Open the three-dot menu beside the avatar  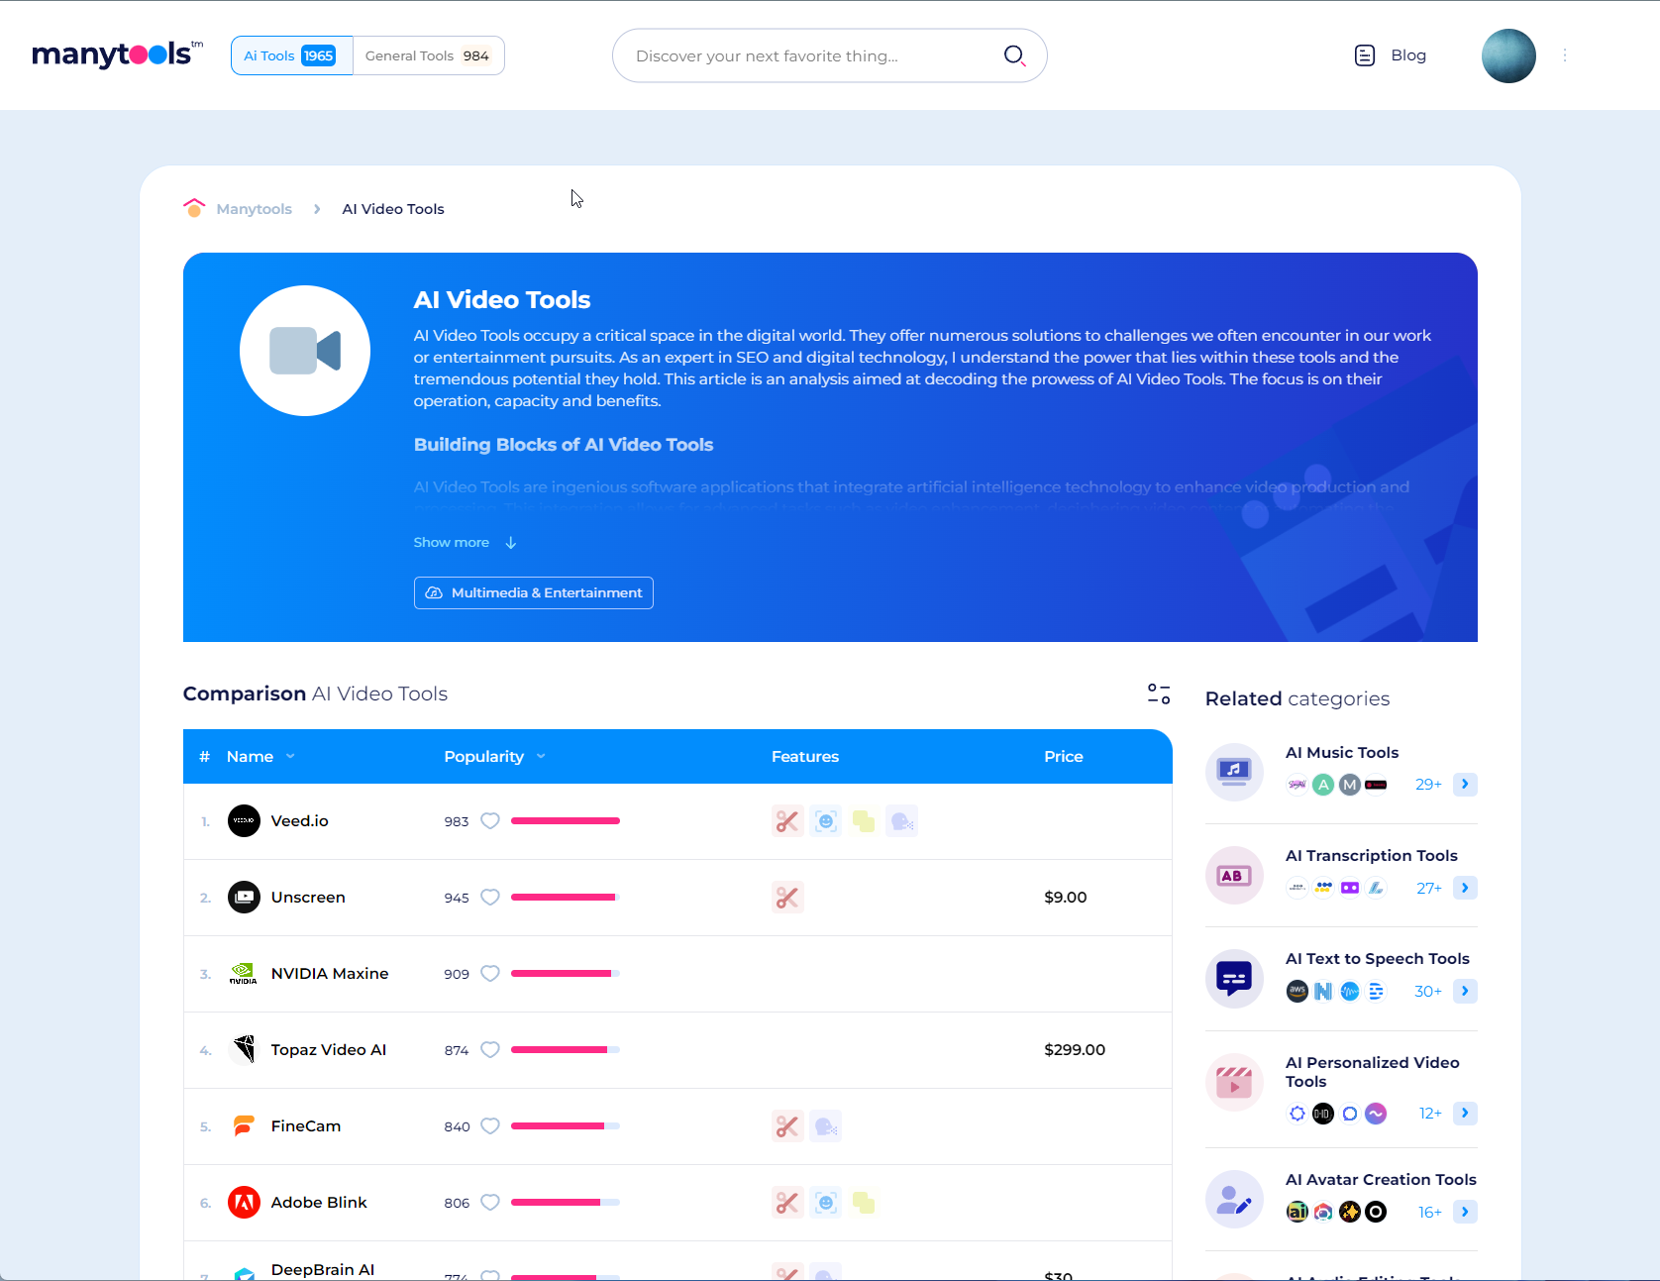[1565, 55]
